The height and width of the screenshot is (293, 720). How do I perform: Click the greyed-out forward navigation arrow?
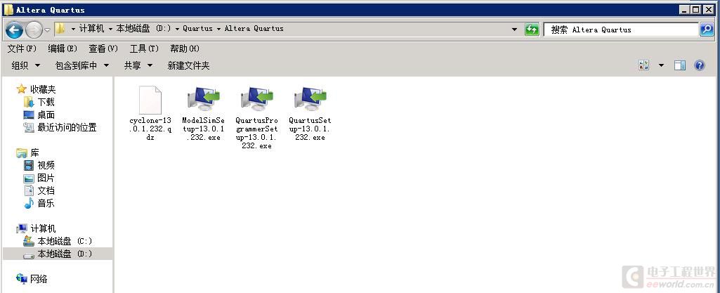pos(34,30)
